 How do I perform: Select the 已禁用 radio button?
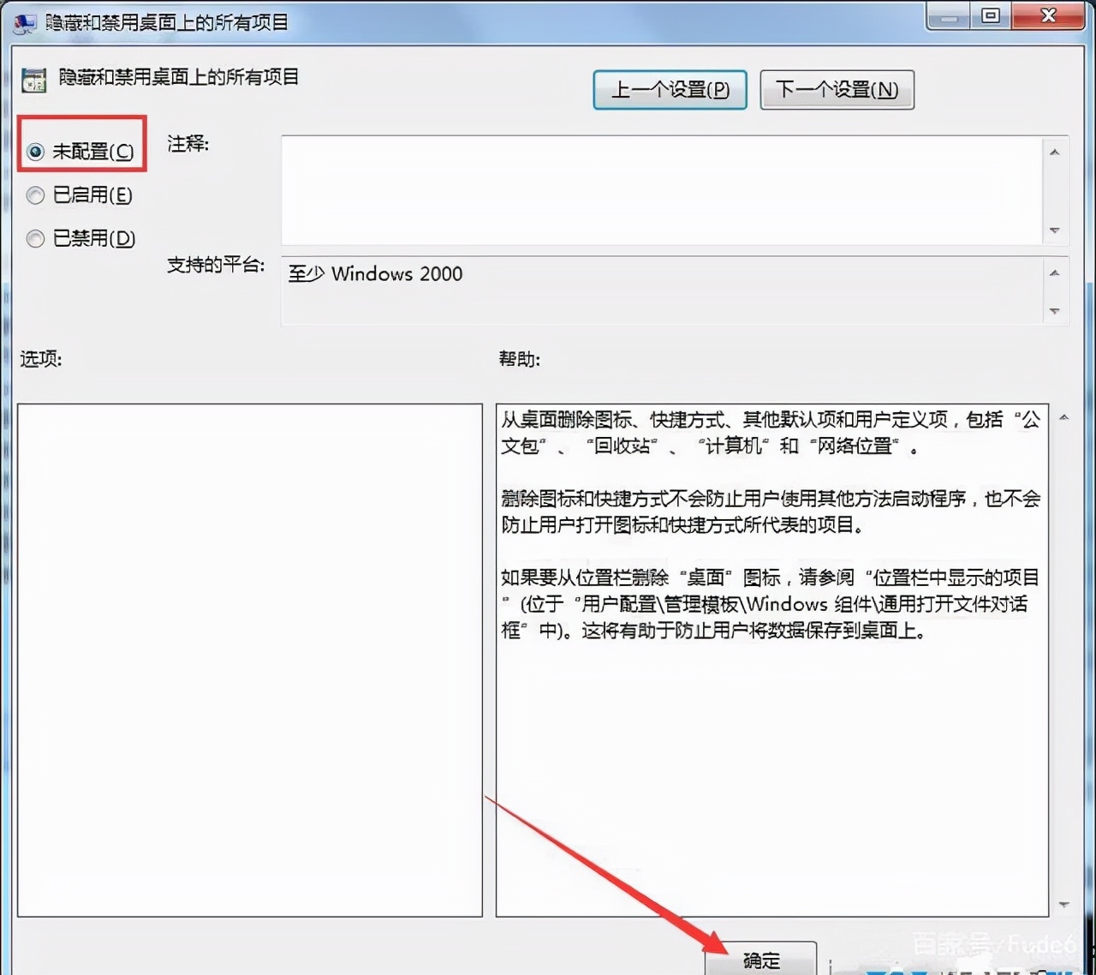tap(35, 238)
